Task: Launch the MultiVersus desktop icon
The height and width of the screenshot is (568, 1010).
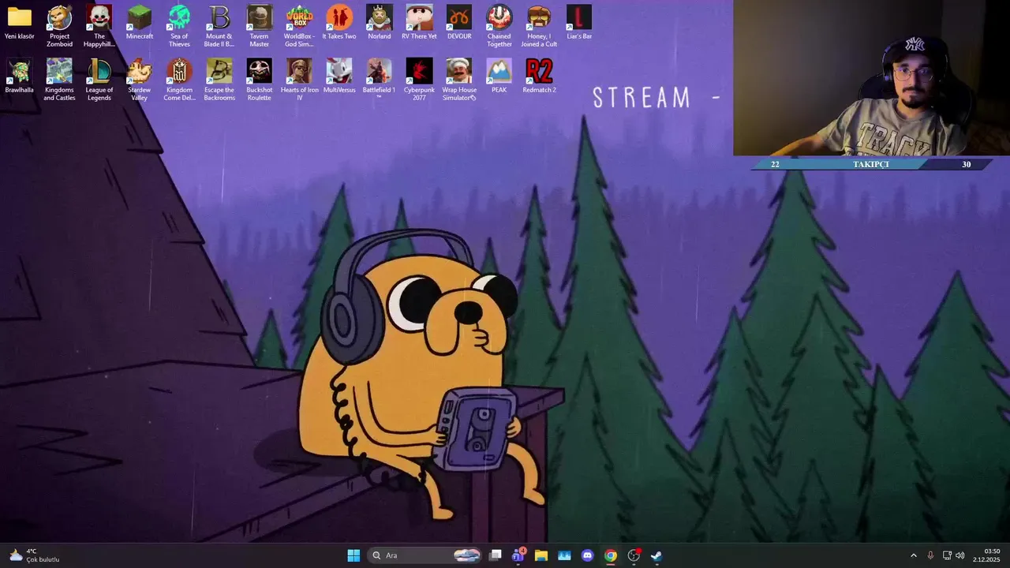Action: click(x=339, y=77)
